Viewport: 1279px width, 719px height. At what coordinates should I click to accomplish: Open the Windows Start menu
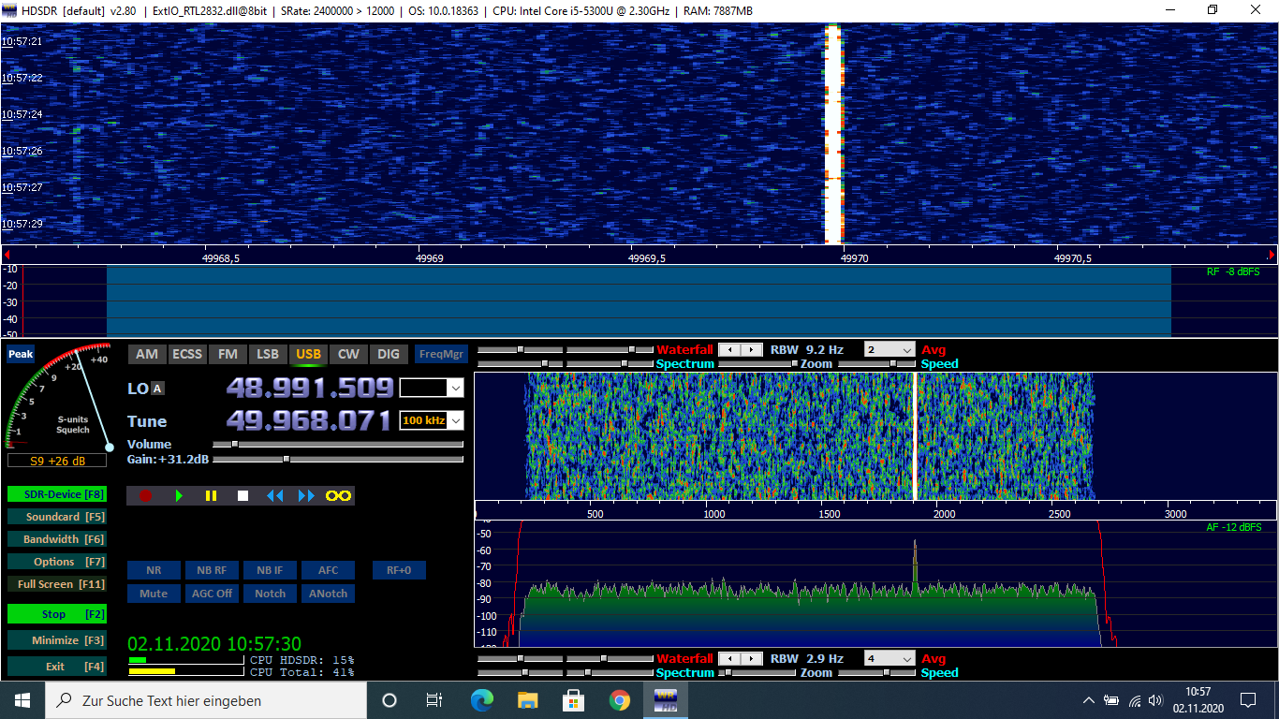click(x=22, y=700)
